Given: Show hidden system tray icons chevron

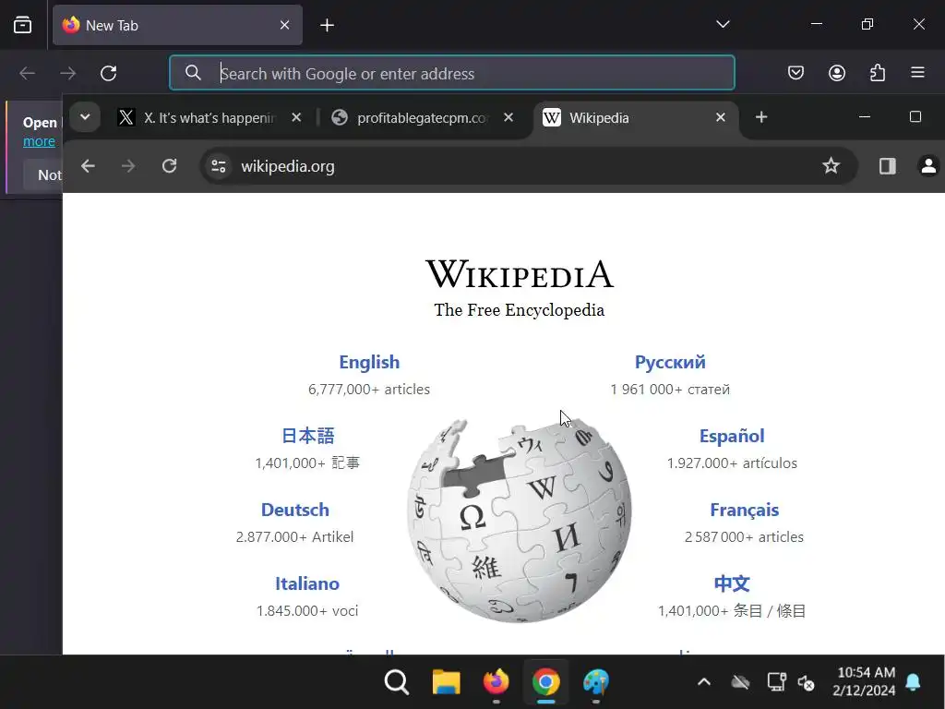Looking at the screenshot, I should [x=703, y=682].
